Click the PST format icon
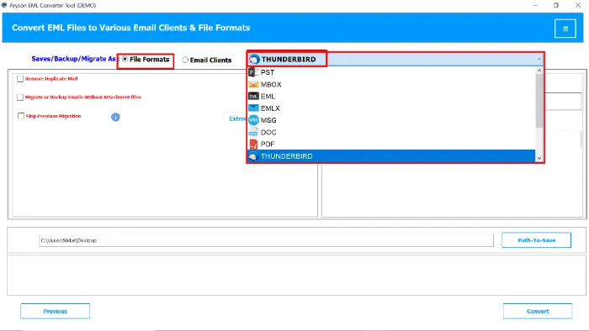Viewport: 589px width, 331px height. (x=254, y=72)
